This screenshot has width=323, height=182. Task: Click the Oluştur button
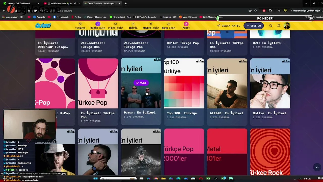pyautogui.click(x=254, y=26)
